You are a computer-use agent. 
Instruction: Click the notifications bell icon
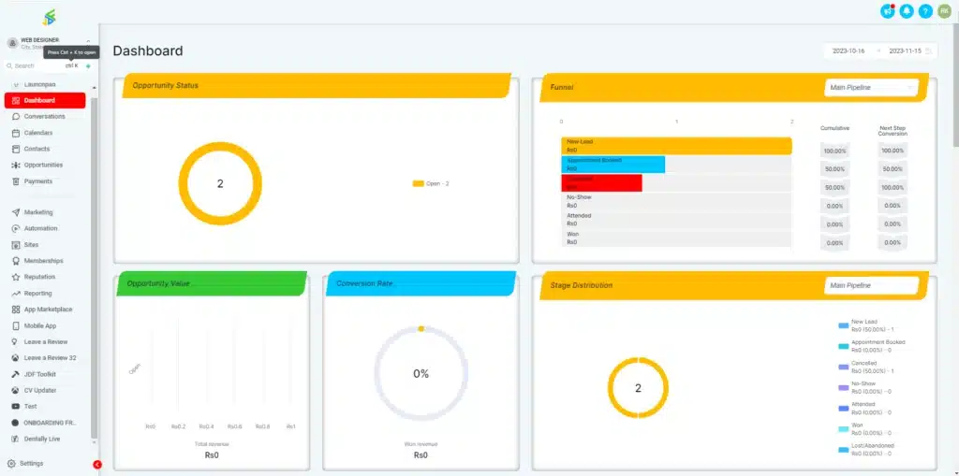[x=907, y=11]
